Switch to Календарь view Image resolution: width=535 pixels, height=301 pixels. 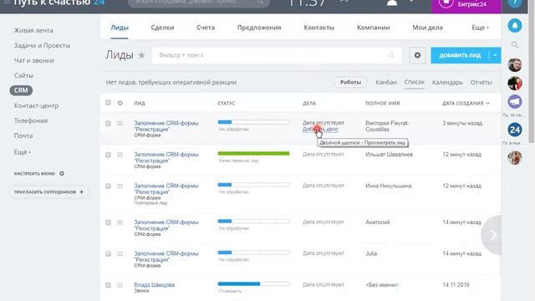pyautogui.click(x=447, y=82)
